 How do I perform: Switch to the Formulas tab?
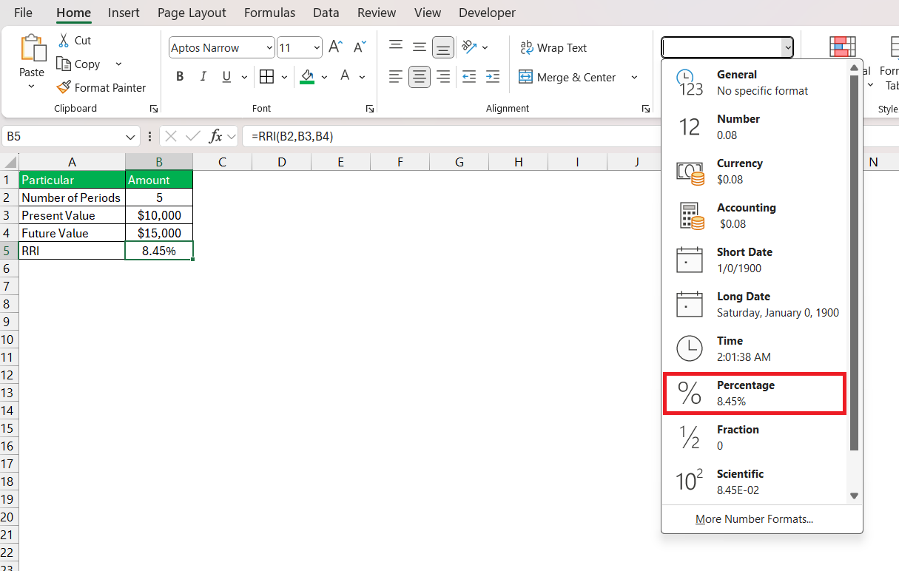click(x=269, y=13)
